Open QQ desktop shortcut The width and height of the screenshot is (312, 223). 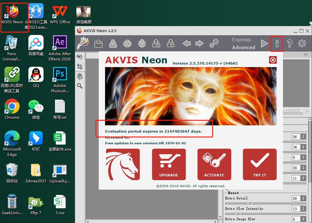click(x=36, y=77)
